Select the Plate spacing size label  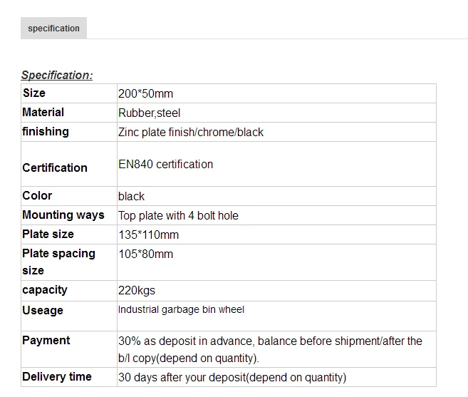pyautogui.click(x=58, y=262)
